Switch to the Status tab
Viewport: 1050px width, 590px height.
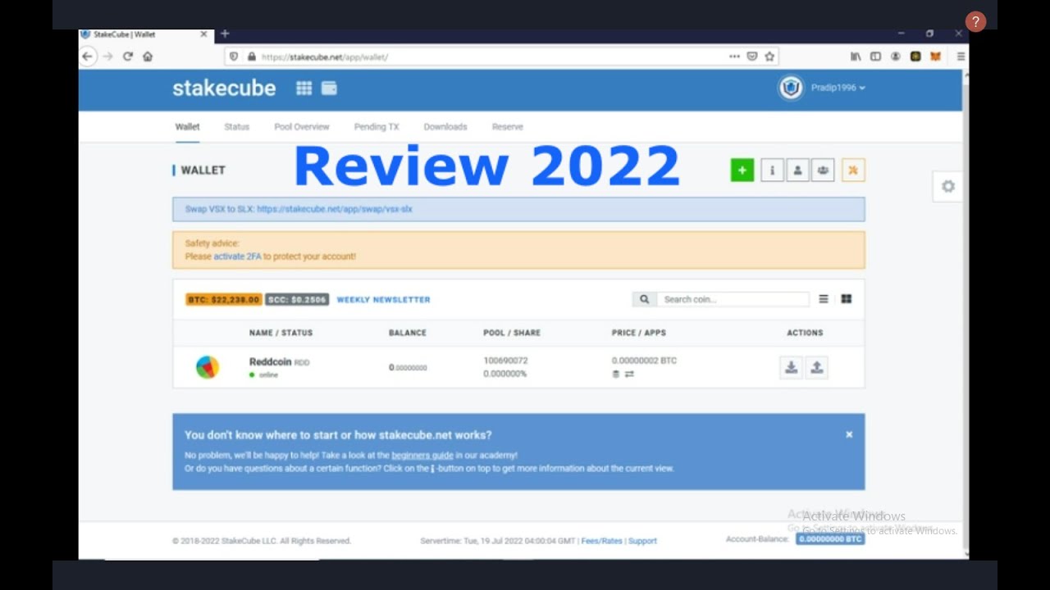[x=236, y=127]
